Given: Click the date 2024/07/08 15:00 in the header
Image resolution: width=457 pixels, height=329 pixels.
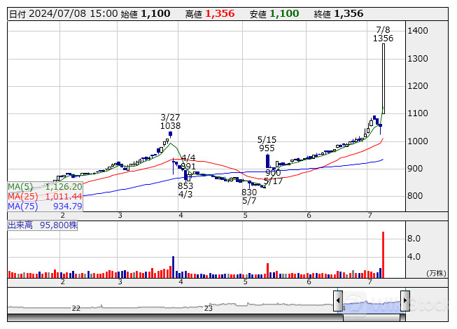Looking at the screenshot, I should tap(72, 14).
